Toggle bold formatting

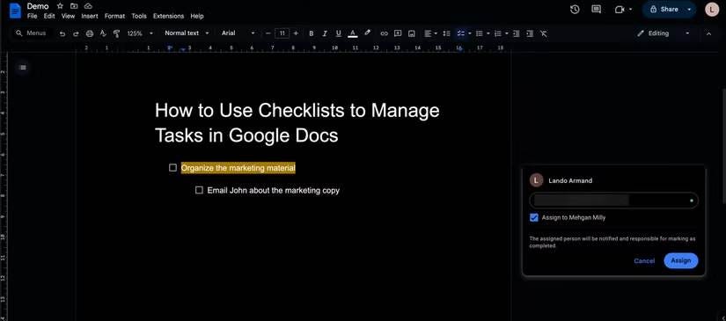(312, 33)
